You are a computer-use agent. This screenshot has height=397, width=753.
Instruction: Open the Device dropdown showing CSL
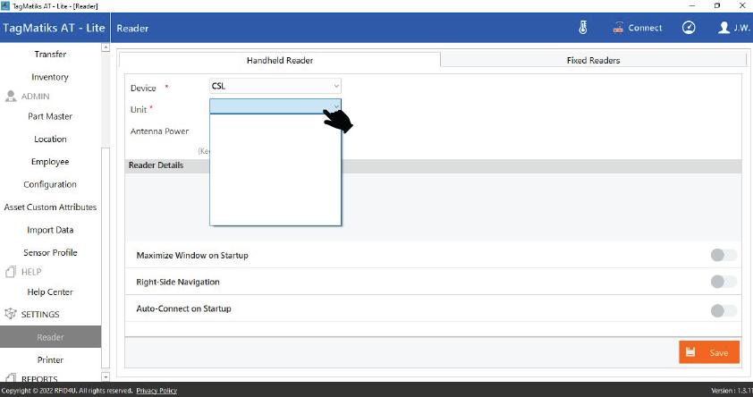pyautogui.click(x=275, y=86)
